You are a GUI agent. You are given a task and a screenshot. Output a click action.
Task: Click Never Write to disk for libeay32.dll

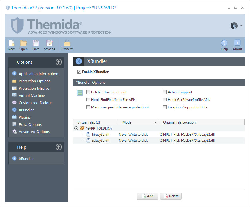click(x=133, y=135)
